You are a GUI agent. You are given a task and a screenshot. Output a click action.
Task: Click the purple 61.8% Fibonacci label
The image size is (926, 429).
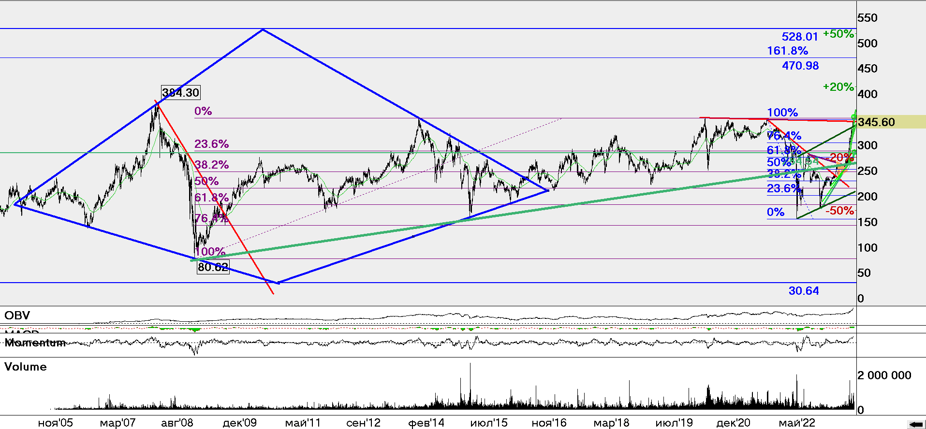pos(211,198)
